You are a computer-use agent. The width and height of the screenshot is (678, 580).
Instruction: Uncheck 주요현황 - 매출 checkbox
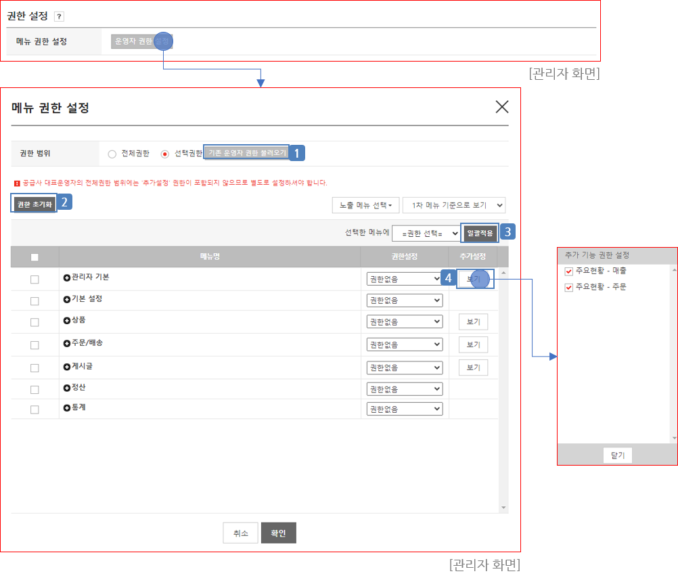568,271
